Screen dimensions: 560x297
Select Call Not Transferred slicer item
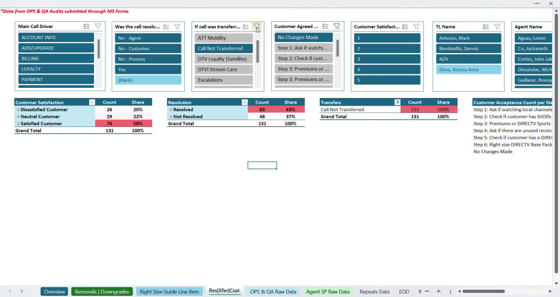pyautogui.click(x=223, y=49)
